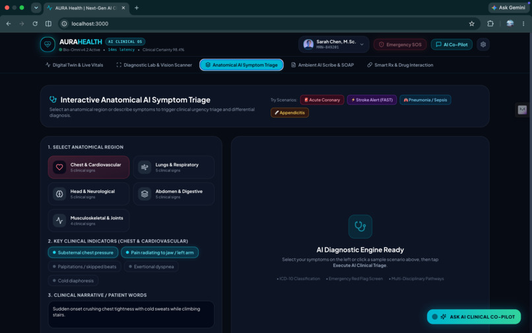
Task: Open the Chrome tab search dropdown arrow
Action: 36,8
